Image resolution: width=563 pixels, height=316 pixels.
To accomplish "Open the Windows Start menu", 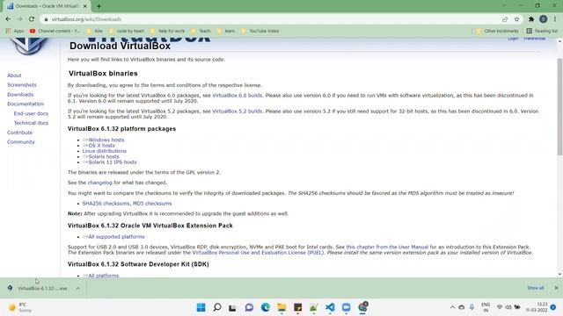I will pos(201,307).
